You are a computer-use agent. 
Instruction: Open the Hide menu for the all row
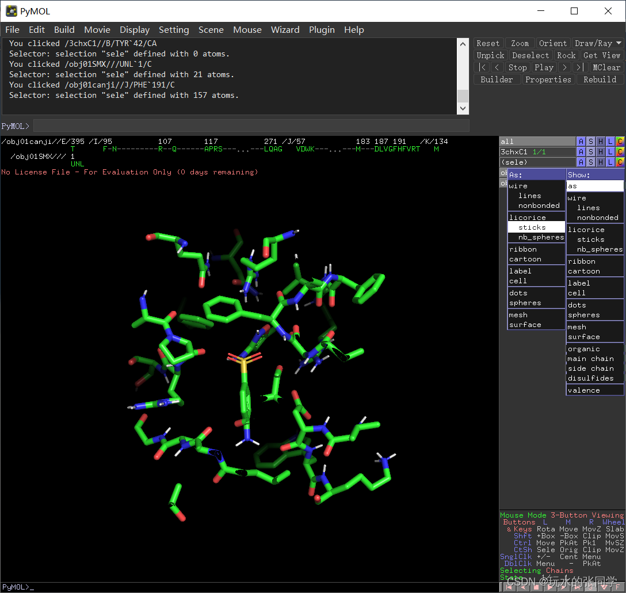coord(601,142)
